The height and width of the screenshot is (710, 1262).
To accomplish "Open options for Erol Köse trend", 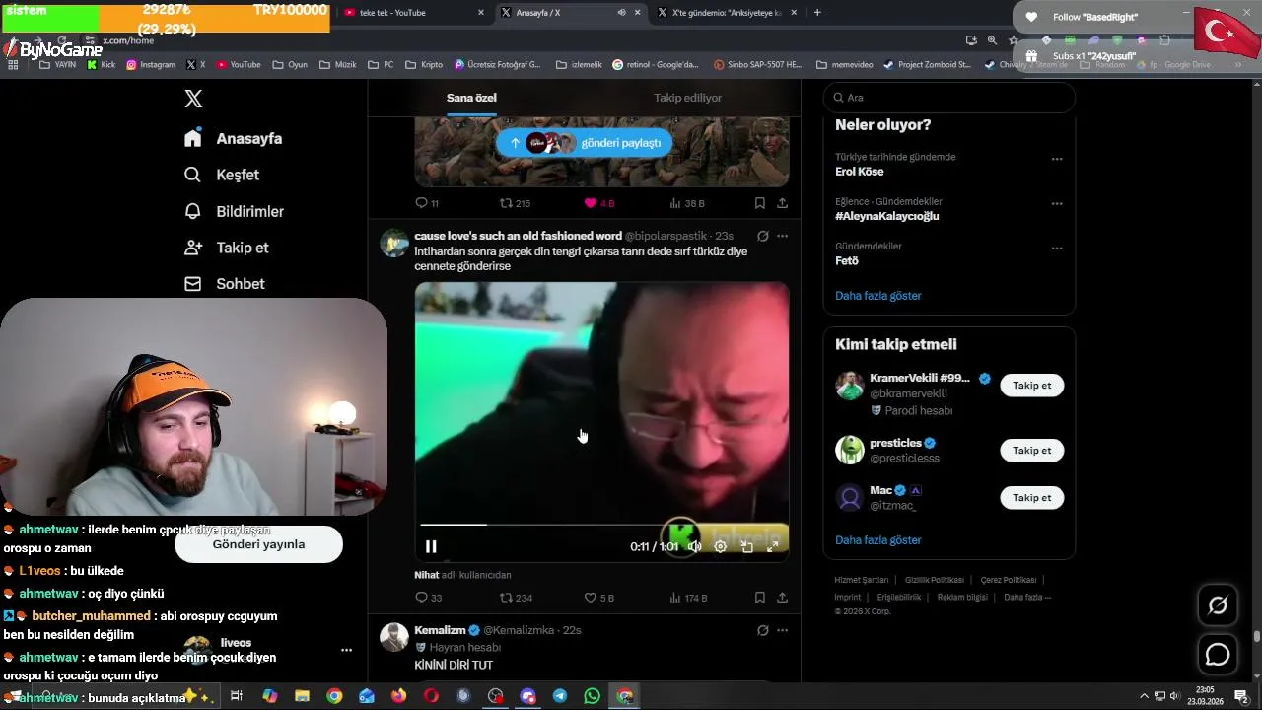I will (x=1057, y=159).
